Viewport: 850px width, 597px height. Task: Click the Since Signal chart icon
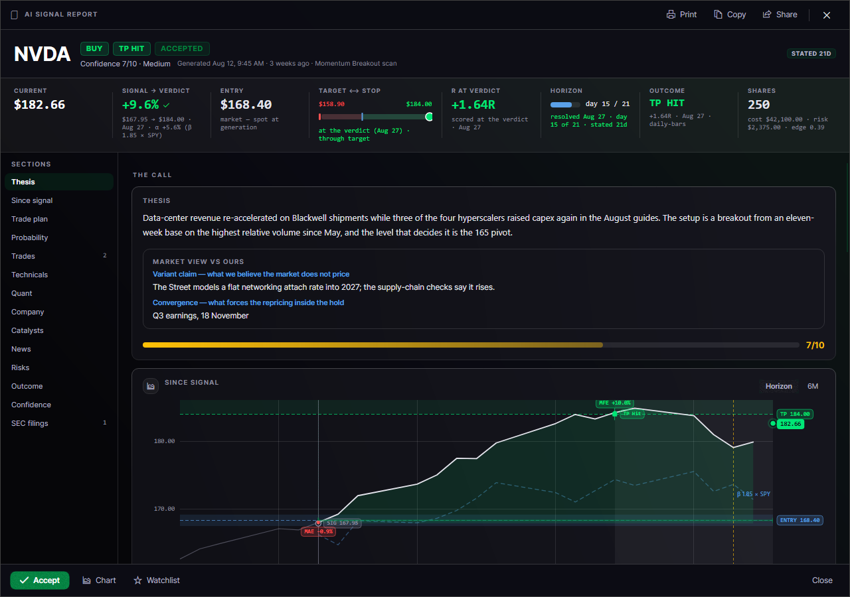coord(151,386)
